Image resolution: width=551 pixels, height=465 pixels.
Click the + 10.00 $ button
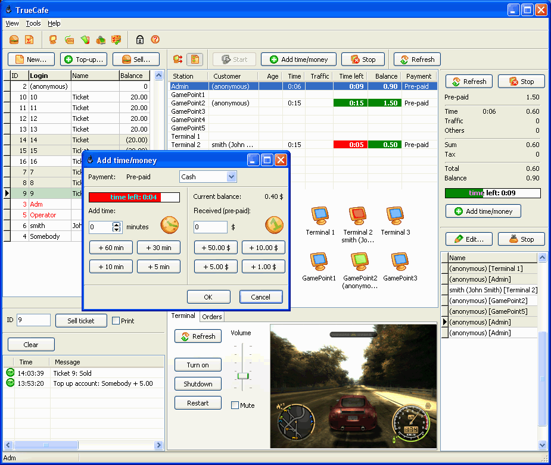[263, 248]
